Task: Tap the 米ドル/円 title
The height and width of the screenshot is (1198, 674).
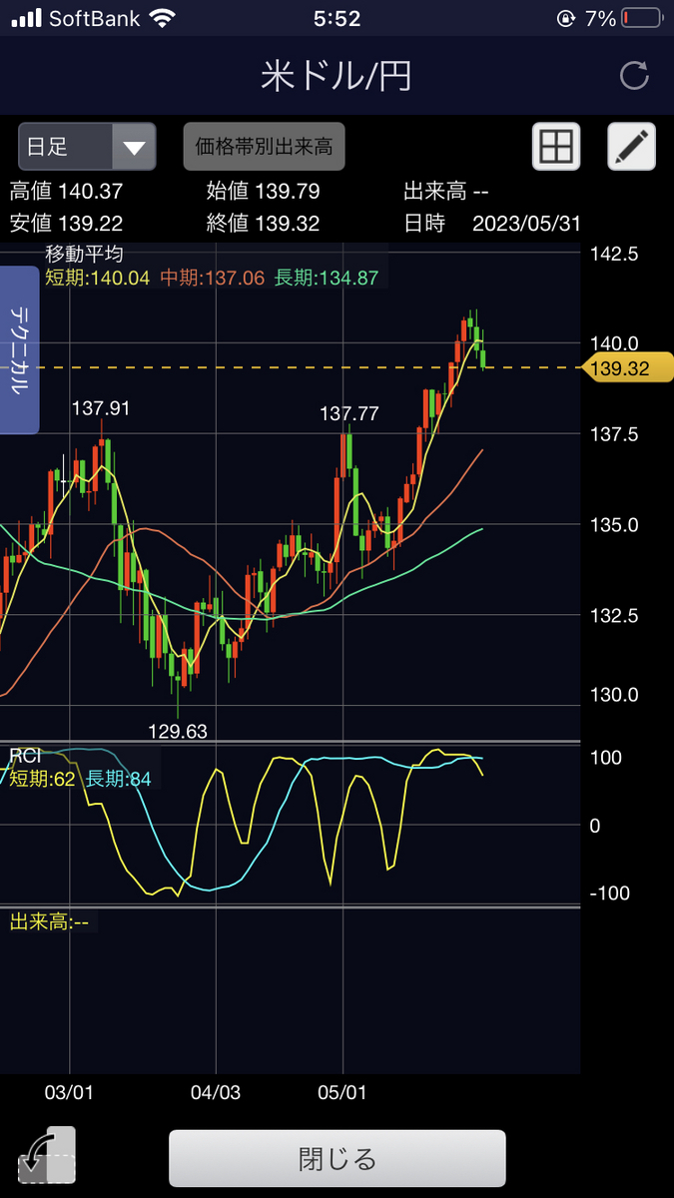Action: [337, 77]
